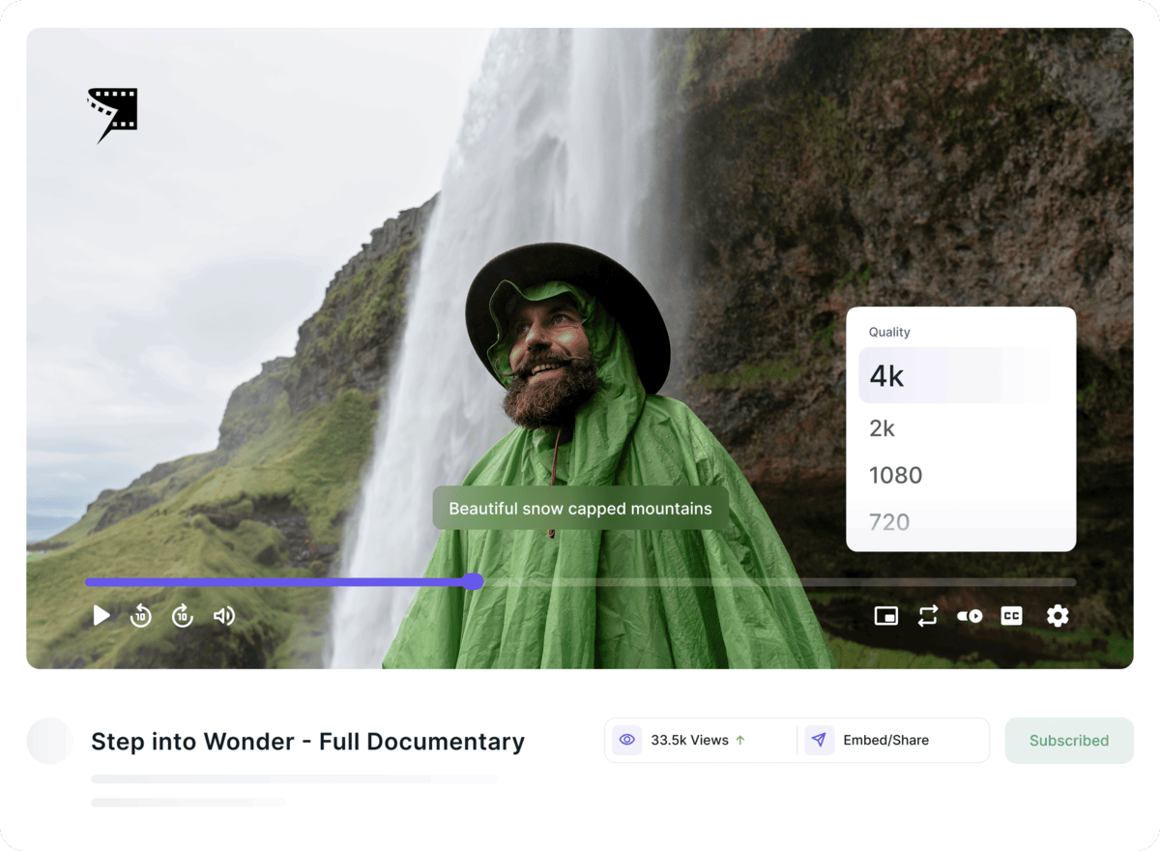Click the channel avatar circle

[x=49, y=741]
